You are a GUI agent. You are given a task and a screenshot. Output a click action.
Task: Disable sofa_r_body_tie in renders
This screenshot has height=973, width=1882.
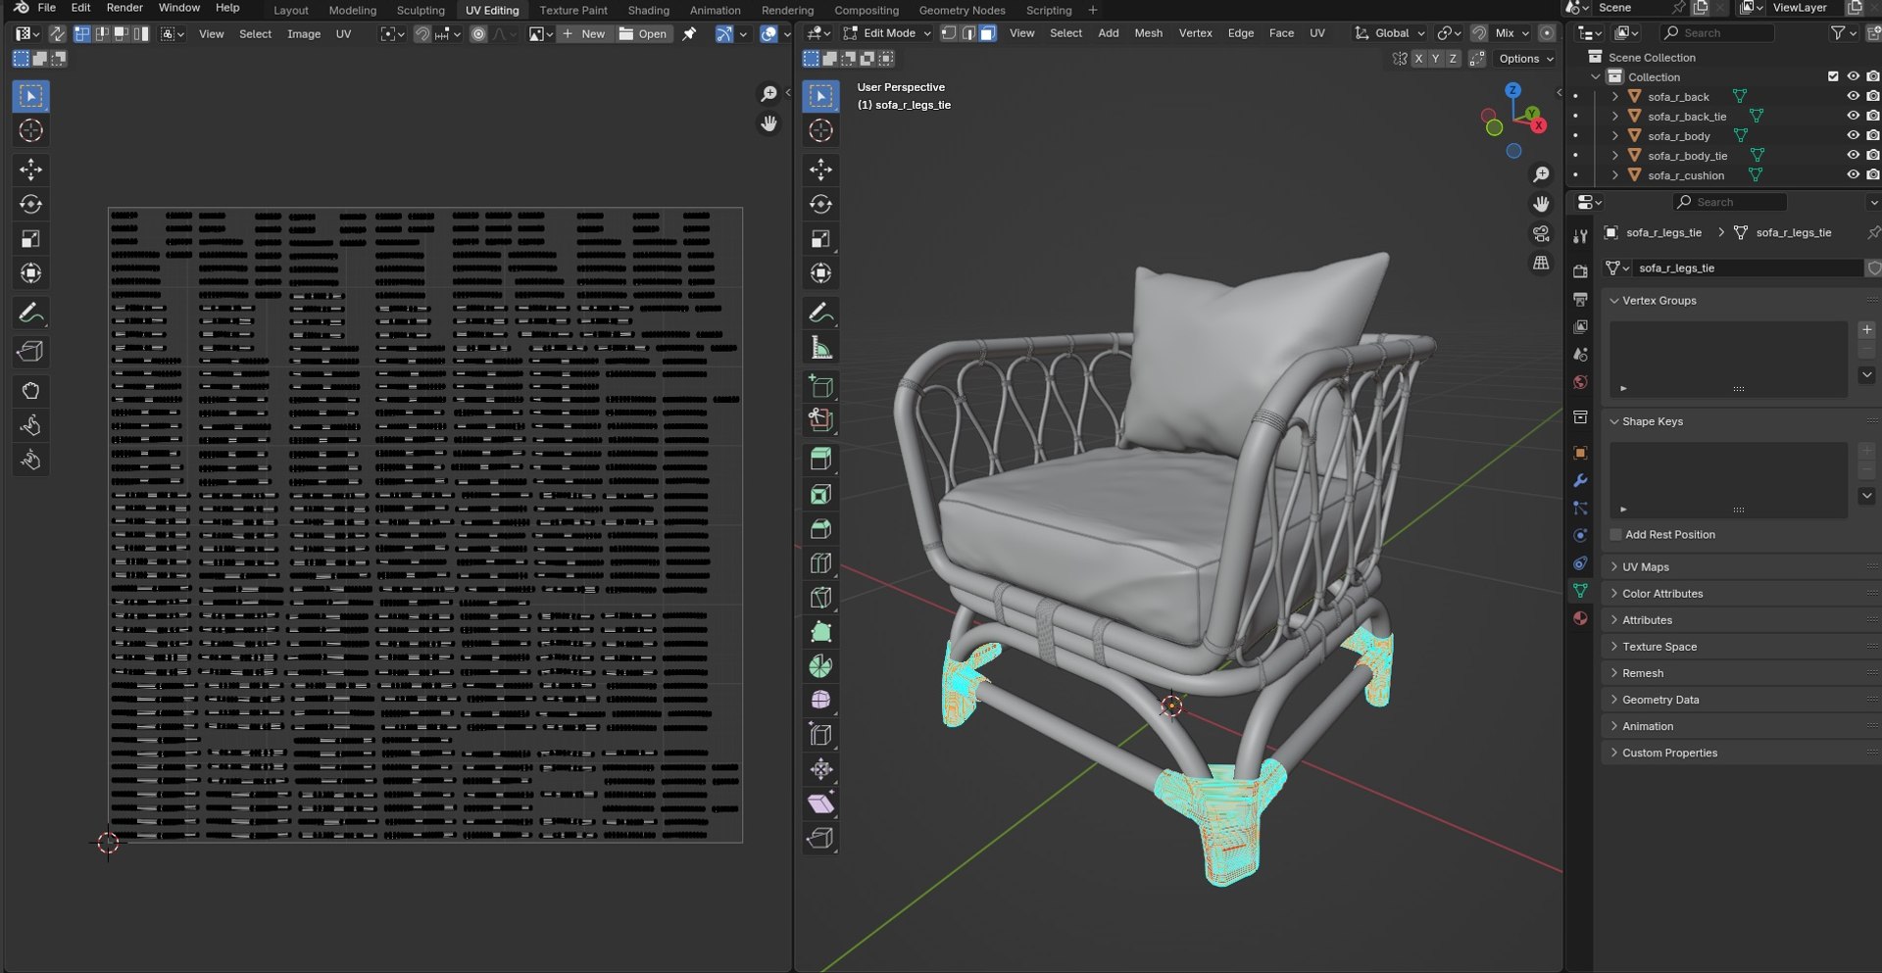[x=1872, y=155]
